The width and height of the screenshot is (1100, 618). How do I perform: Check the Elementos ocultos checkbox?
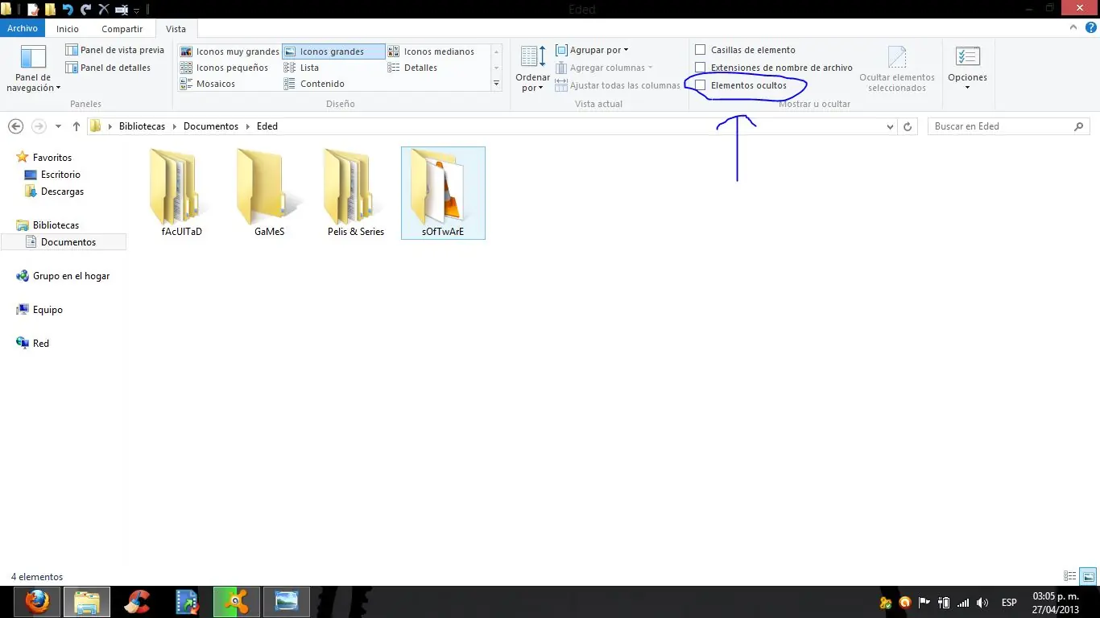click(701, 85)
